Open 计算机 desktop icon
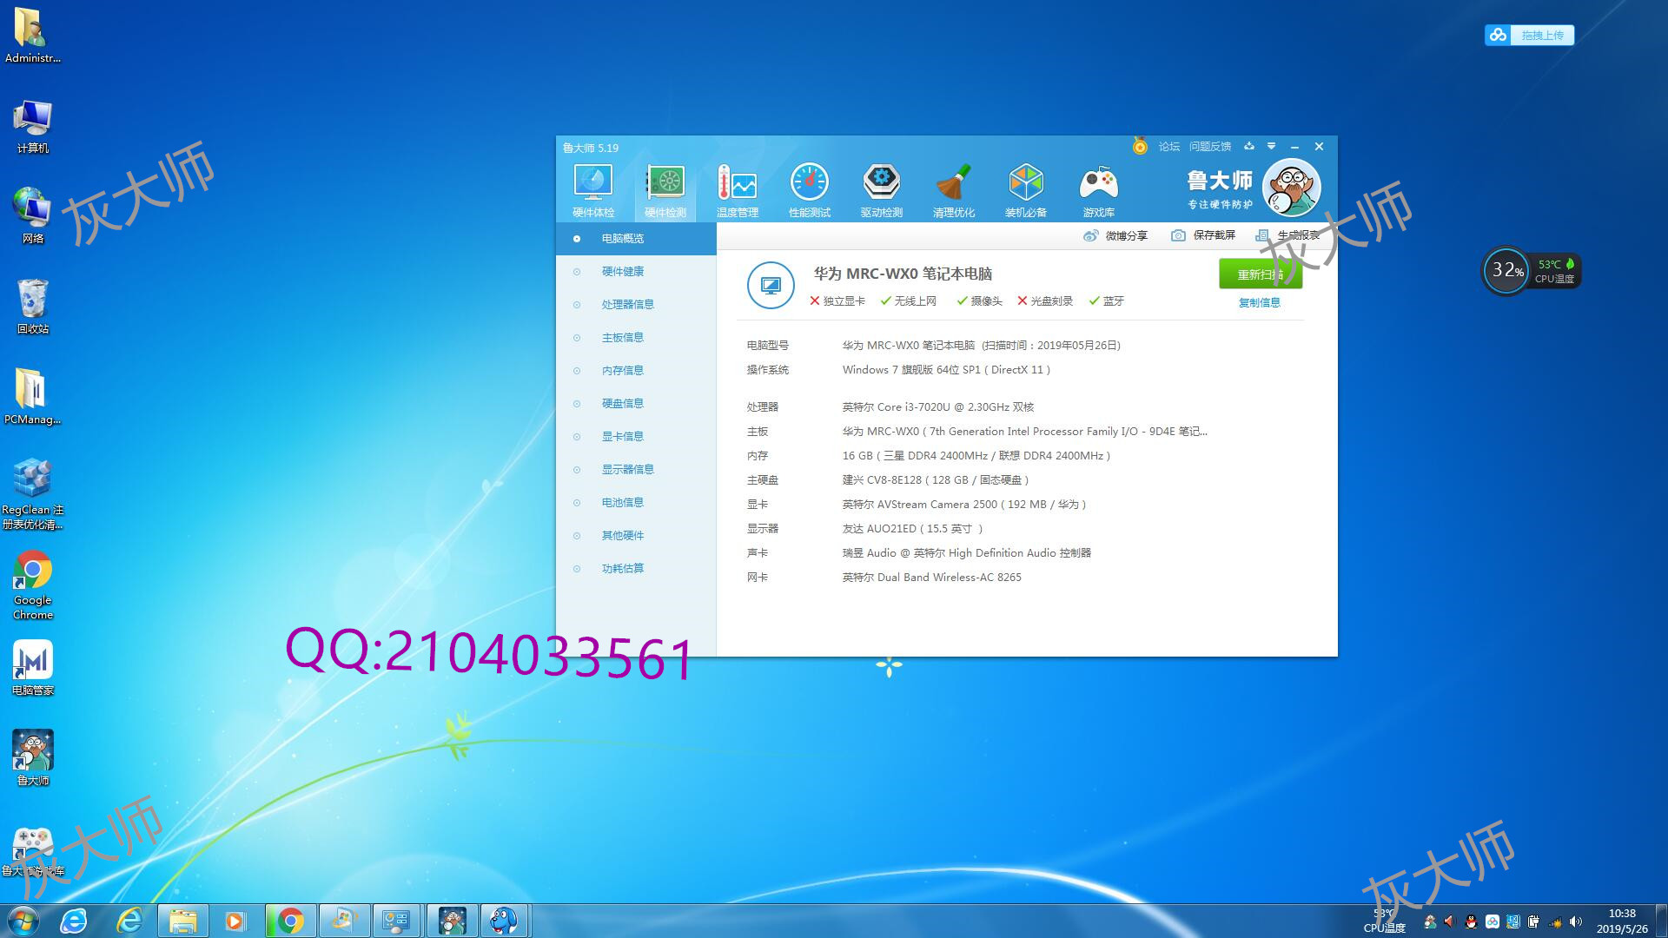This screenshot has width=1668, height=938. (32, 127)
